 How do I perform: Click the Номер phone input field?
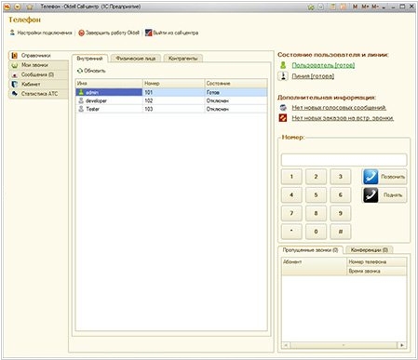[344, 160]
